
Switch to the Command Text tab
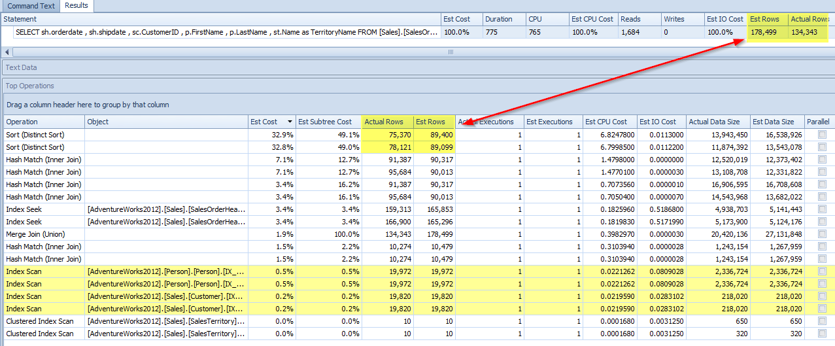pyautogui.click(x=30, y=6)
